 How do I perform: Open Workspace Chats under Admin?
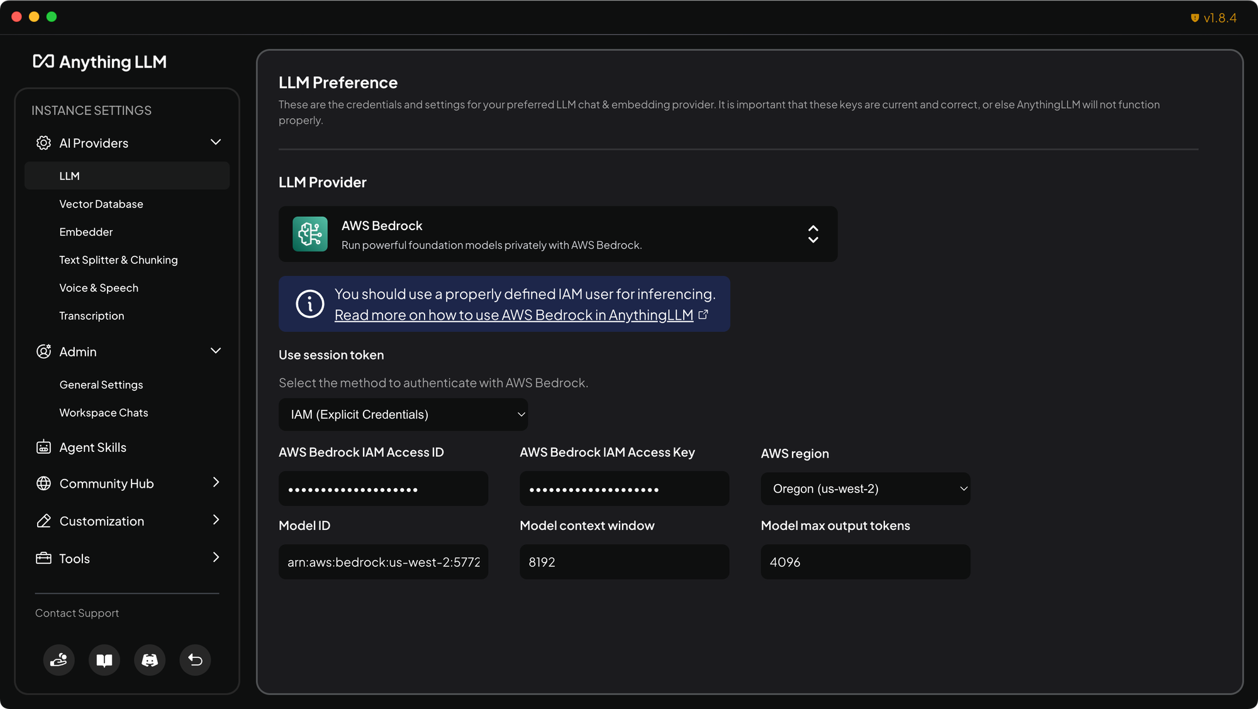[104, 413]
